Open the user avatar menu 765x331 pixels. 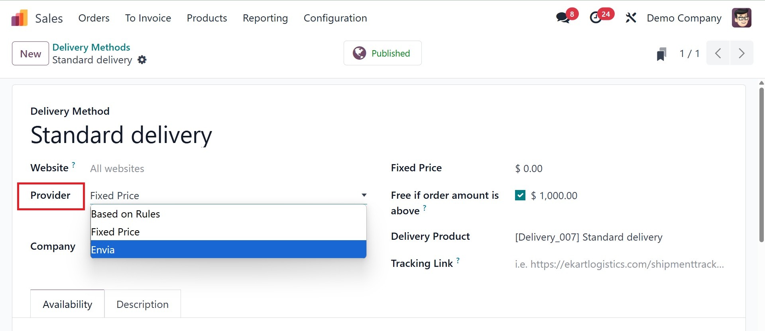tap(741, 18)
